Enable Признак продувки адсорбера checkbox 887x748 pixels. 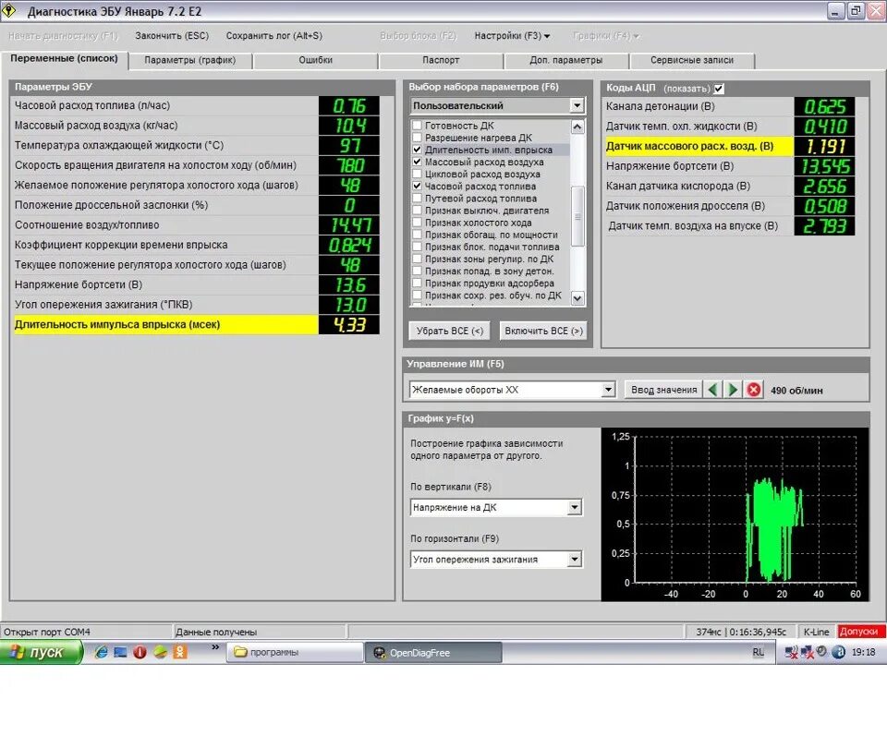[417, 283]
